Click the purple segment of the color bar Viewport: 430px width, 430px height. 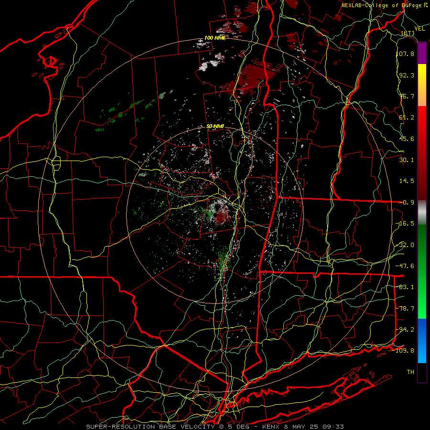tap(422, 54)
